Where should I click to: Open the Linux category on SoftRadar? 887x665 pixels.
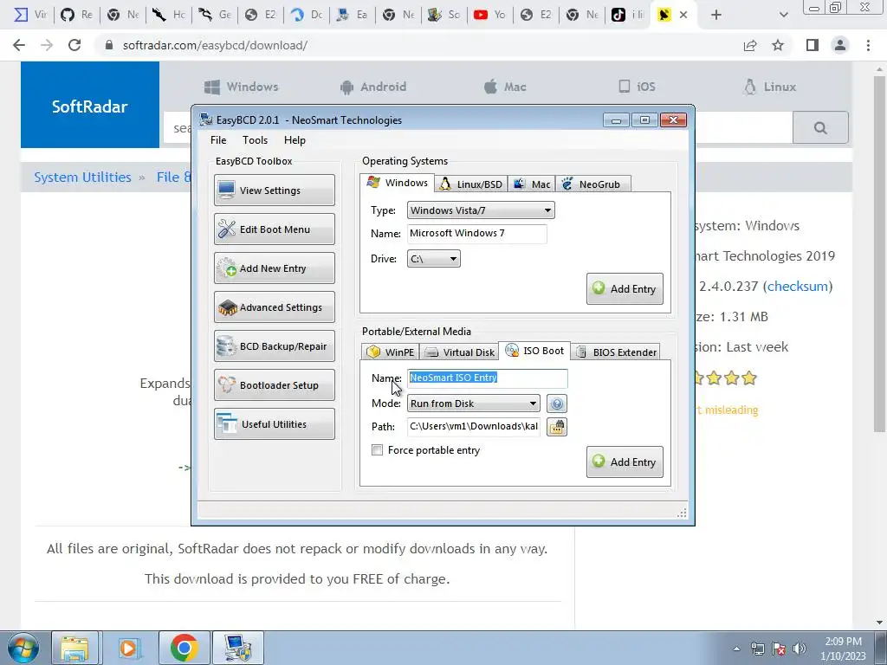pyautogui.click(x=770, y=87)
